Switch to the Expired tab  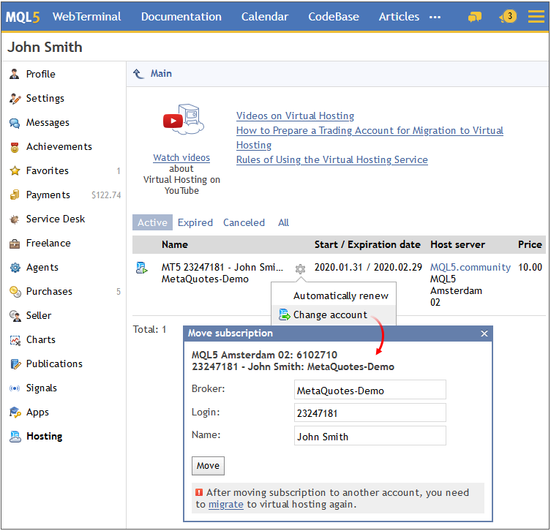click(195, 222)
